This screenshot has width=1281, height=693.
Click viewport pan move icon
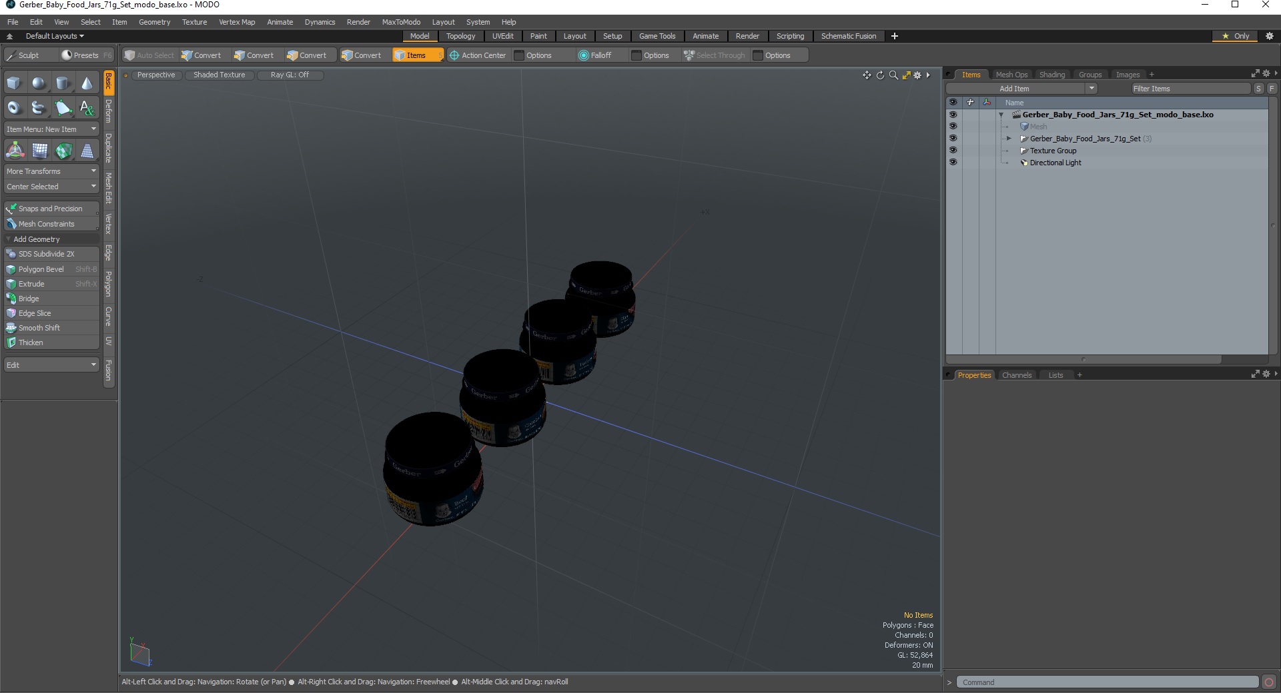tap(867, 75)
